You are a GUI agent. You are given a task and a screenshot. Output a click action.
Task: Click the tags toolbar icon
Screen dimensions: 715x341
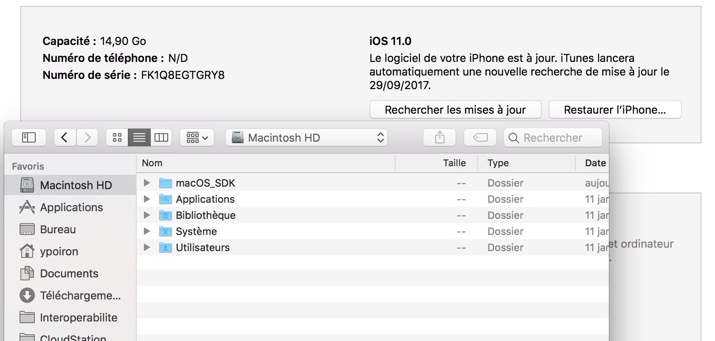(x=480, y=137)
